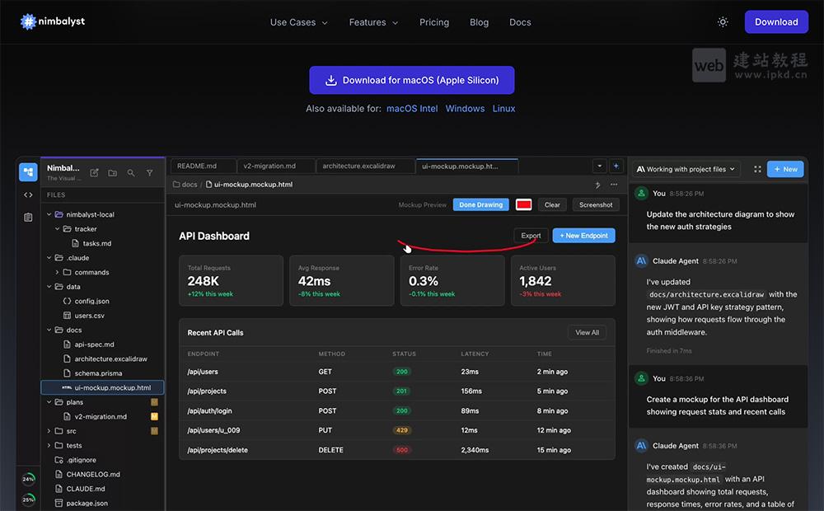Toggle the light/dark theme sun icon

pos(723,22)
